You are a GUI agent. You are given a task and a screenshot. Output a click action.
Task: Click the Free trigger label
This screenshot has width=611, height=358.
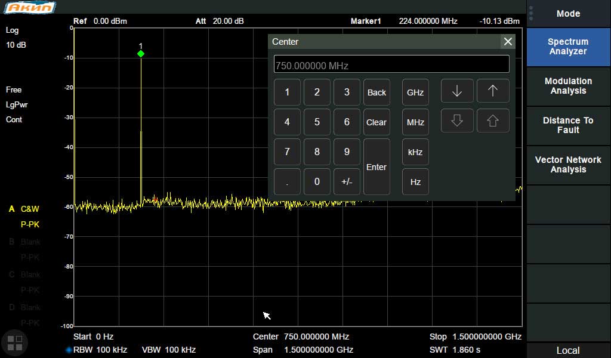(14, 89)
